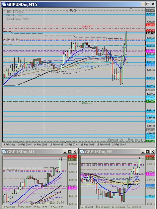Click the green 1.59355 price tag on M15

[x=151, y=141]
